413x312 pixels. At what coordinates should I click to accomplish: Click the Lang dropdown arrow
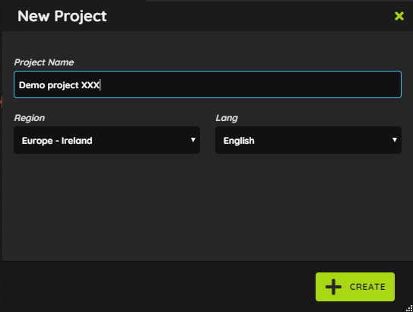(x=395, y=140)
